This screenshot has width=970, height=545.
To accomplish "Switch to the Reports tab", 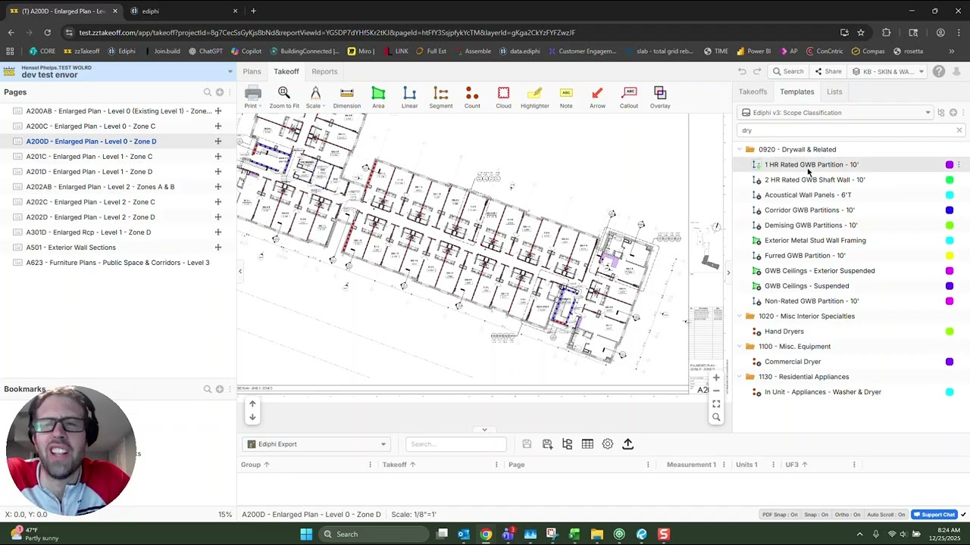I will click(324, 72).
